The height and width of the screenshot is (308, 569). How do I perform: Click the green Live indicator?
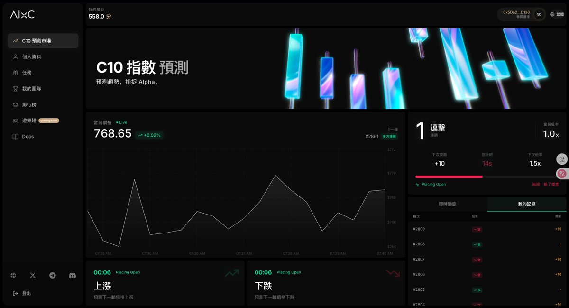click(x=121, y=122)
